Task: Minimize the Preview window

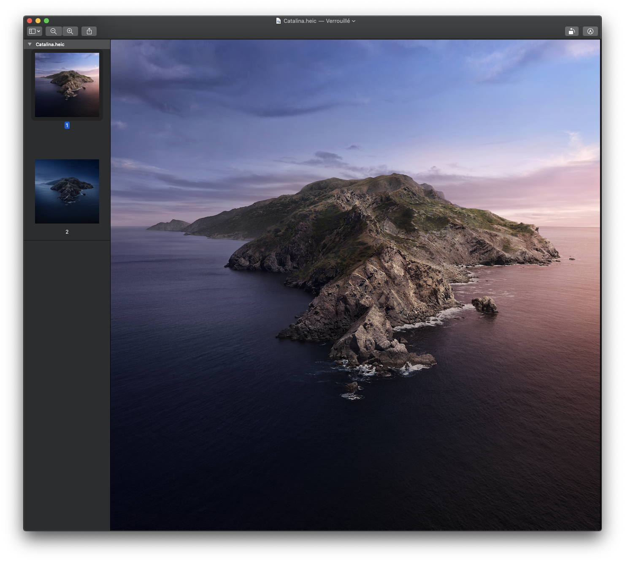Action: (x=38, y=21)
